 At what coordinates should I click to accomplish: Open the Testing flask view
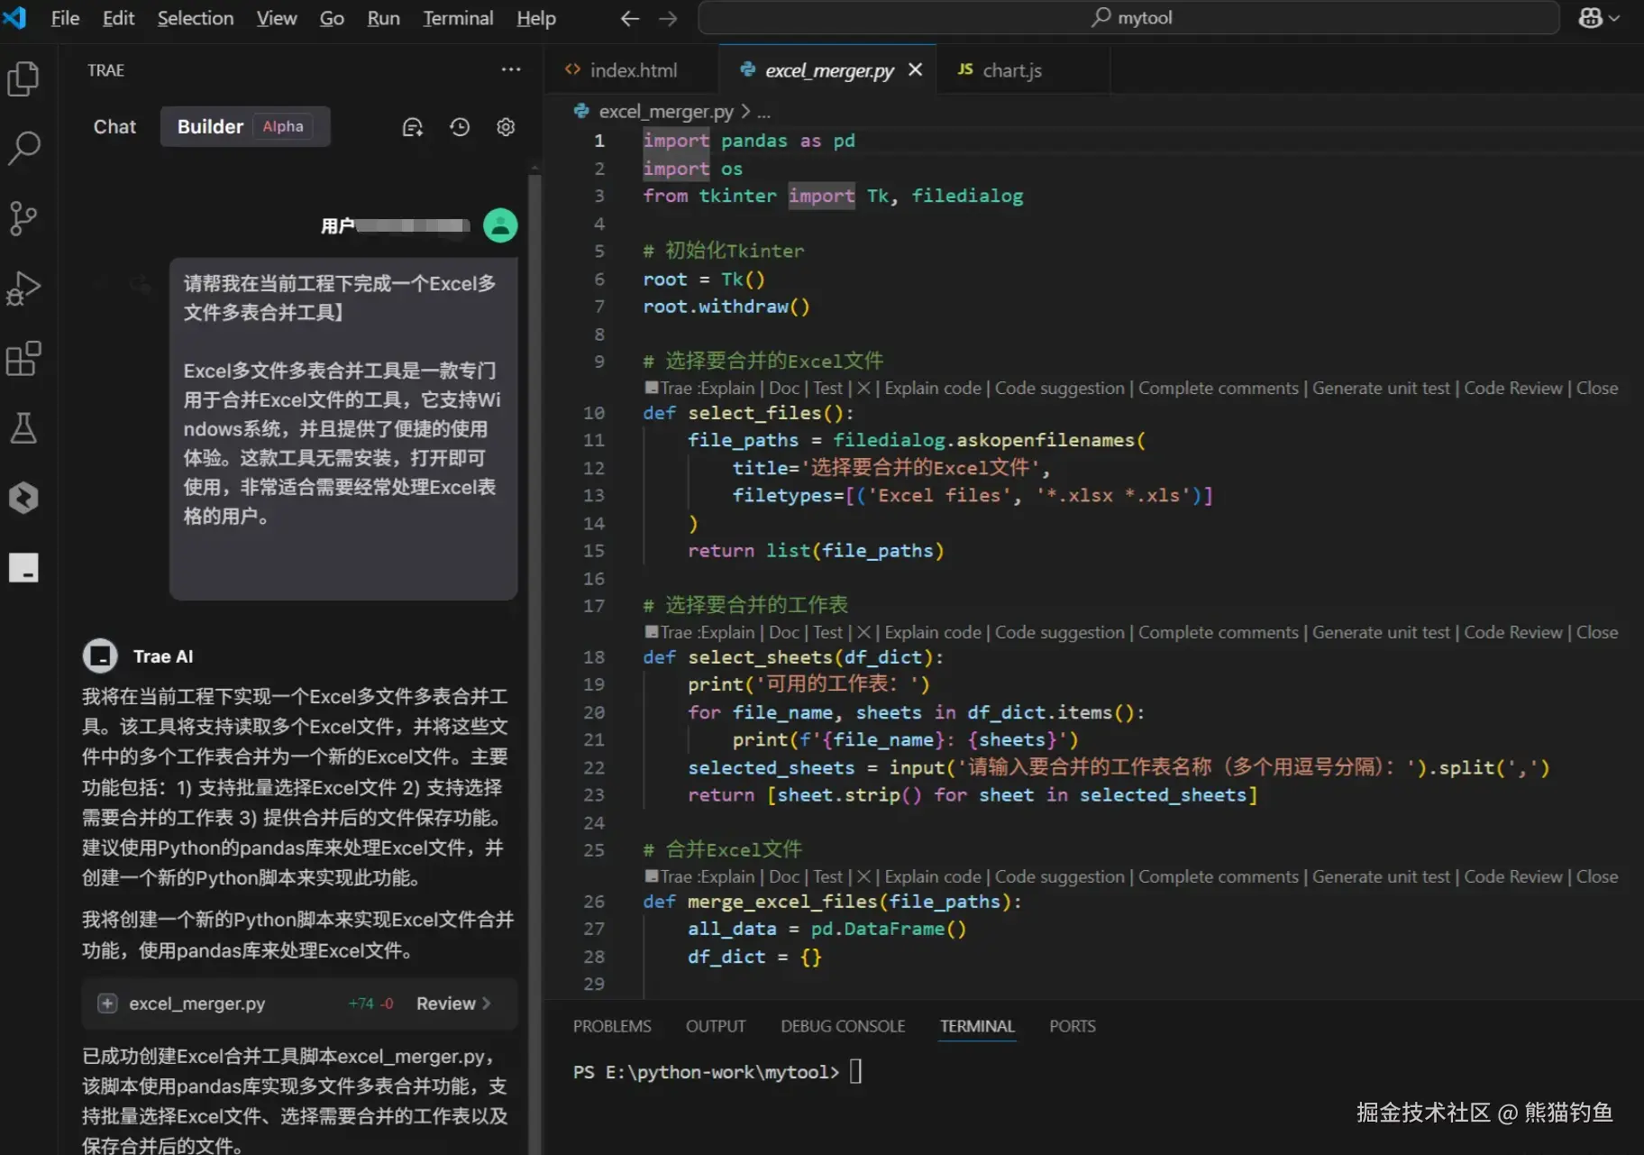23,427
